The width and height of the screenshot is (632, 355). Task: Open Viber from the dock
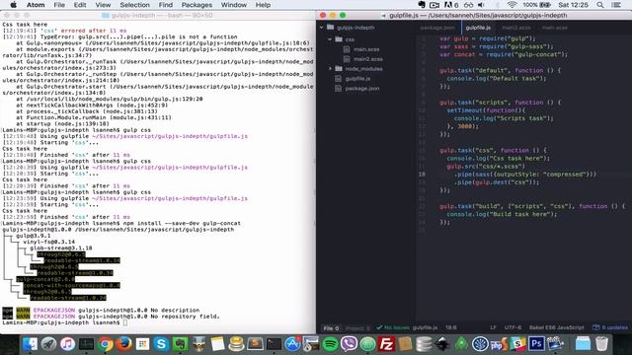[349, 344]
